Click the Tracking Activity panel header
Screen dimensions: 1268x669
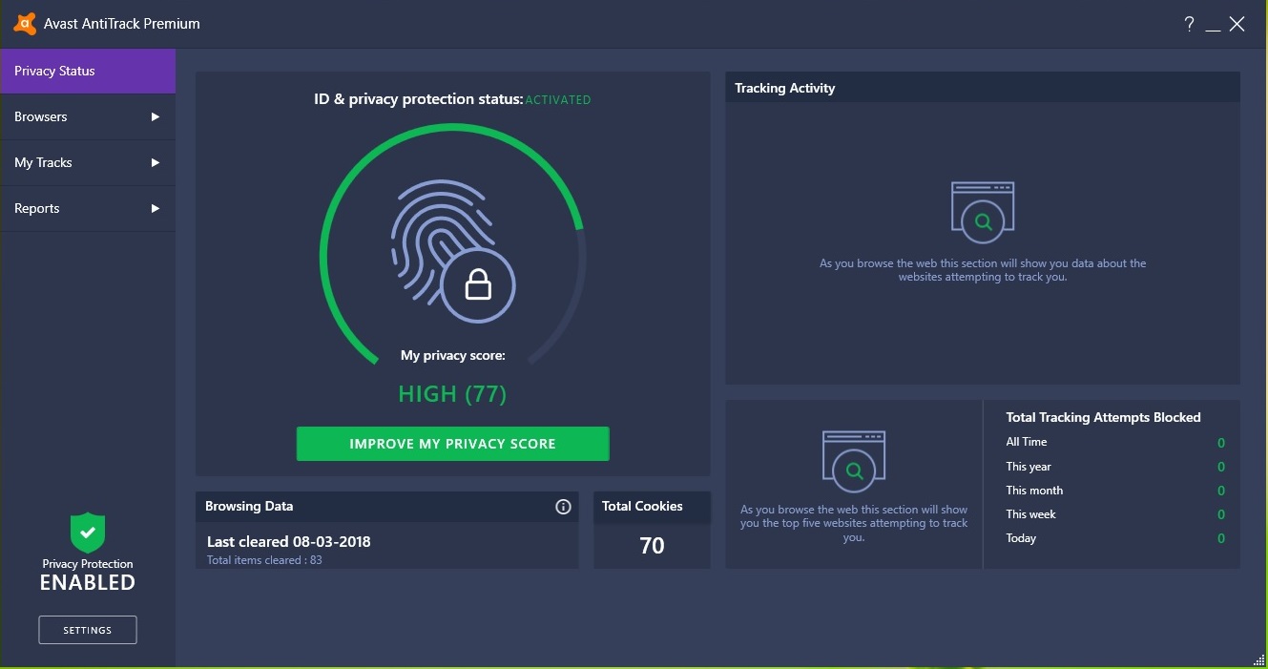click(x=983, y=88)
